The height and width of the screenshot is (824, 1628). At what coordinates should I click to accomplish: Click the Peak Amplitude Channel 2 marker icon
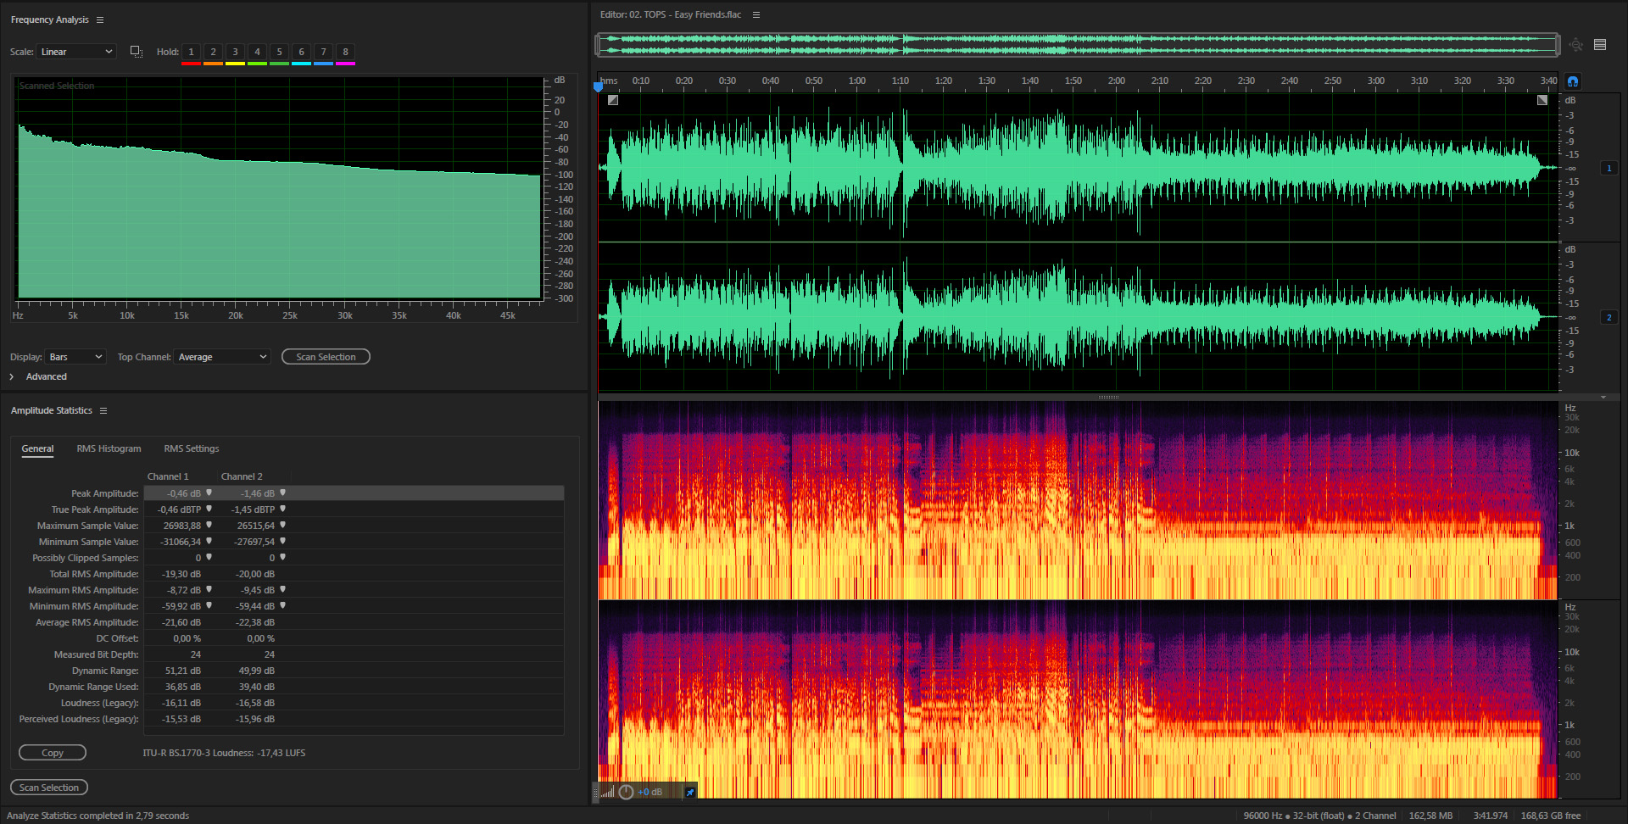(282, 493)
